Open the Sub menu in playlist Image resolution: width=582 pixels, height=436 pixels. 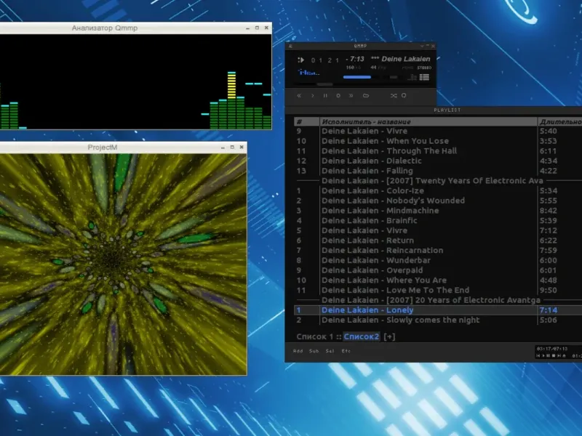pyautogui.click(x=314, y=351)
